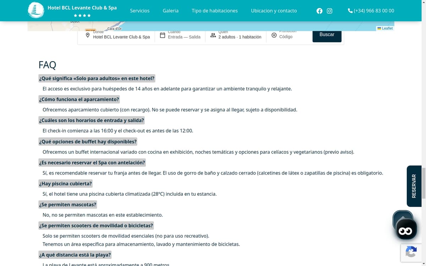This screenshot has width=426, height=266.
Task: Click the guests people icon
Action: [213, 35]
